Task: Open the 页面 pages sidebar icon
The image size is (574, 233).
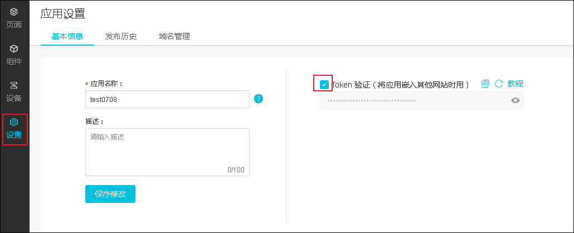Action: 14,18
